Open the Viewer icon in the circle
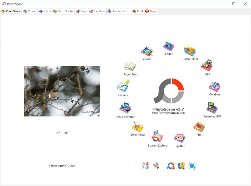This screenshot has width=251, height=186. point(147,51)
